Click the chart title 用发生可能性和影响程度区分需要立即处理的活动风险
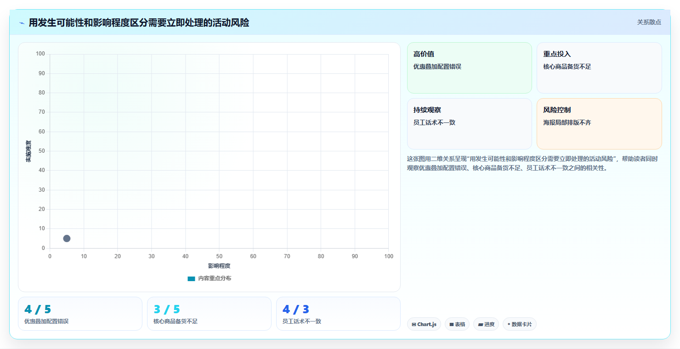The height and width of the screenshot is (349, 680). pyautogui.click(x=139, y=22)
